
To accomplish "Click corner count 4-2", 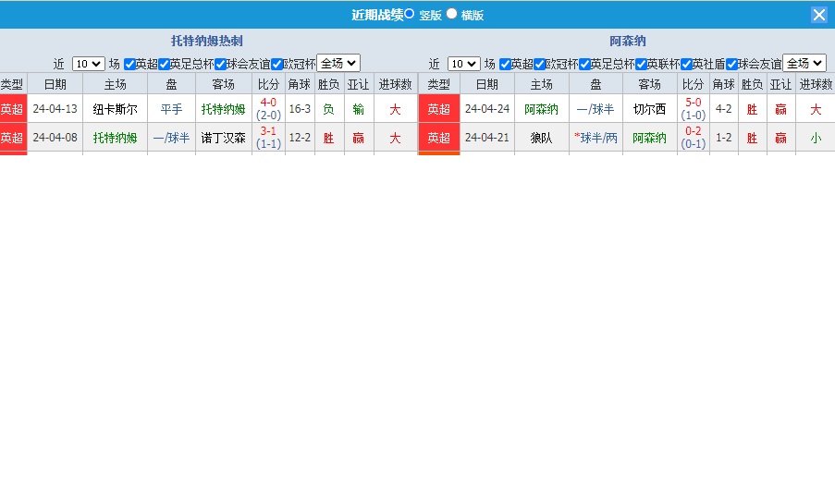I will (x=723, y=109).
